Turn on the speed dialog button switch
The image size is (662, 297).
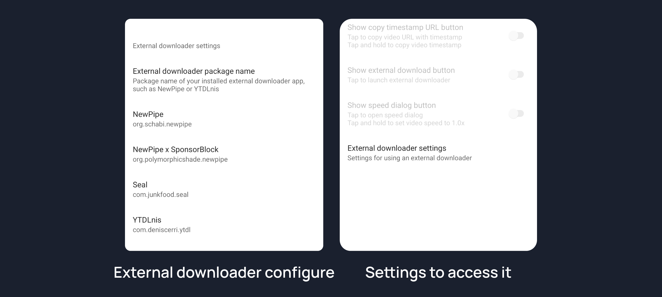(516, 114)
